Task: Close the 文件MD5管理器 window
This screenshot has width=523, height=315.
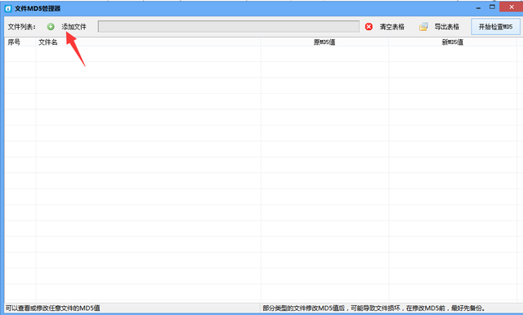Action: pos(512,7)
